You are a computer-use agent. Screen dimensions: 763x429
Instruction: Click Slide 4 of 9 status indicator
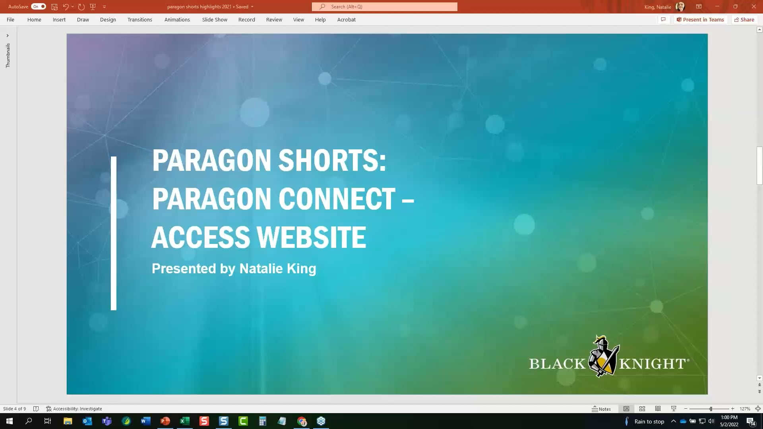(15, 409)
